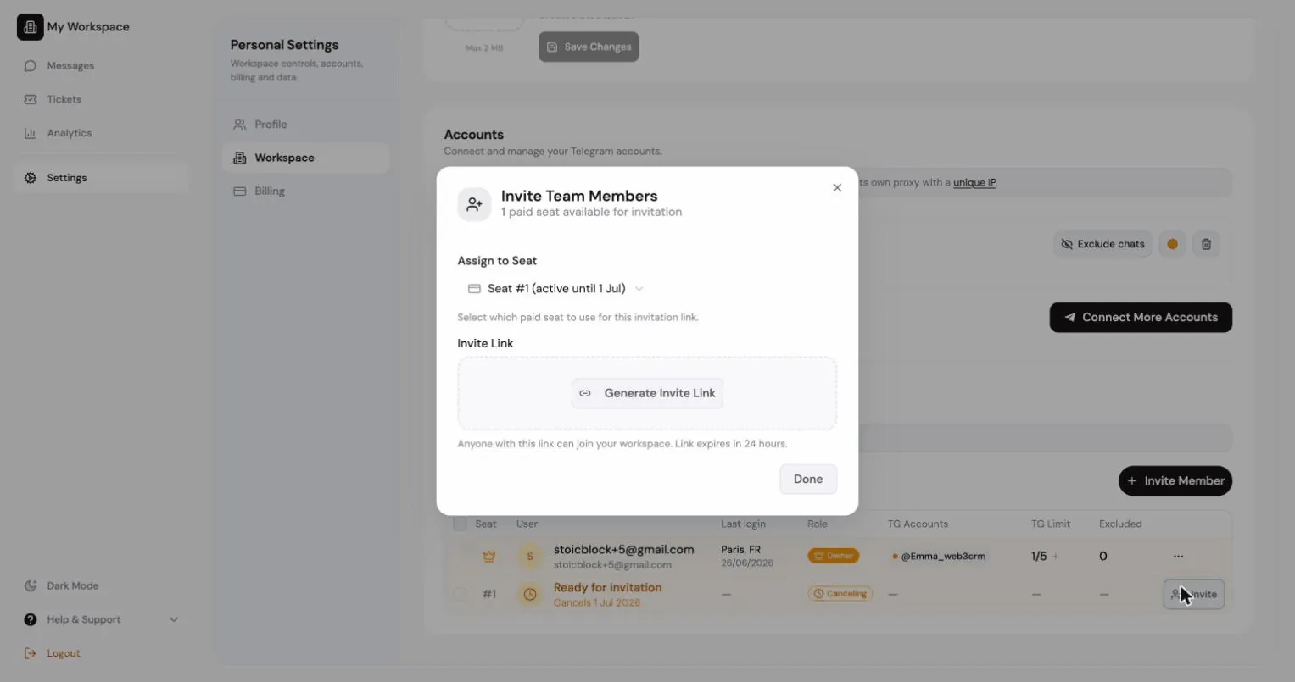Click the Ready for invitation text
The image size is (1295, 682).
607,587
